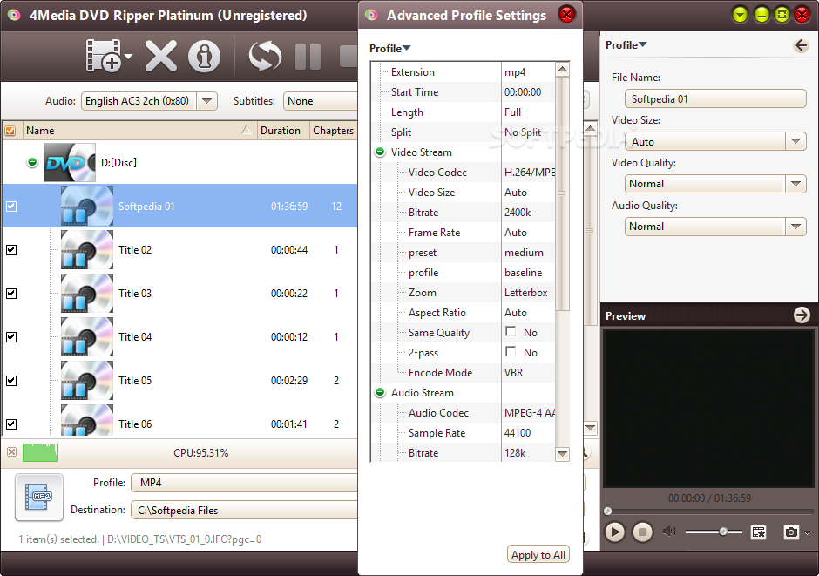Viewport: 819px width, 576px height.
Task: Click the Extension mp4 value
Action: 529,72
